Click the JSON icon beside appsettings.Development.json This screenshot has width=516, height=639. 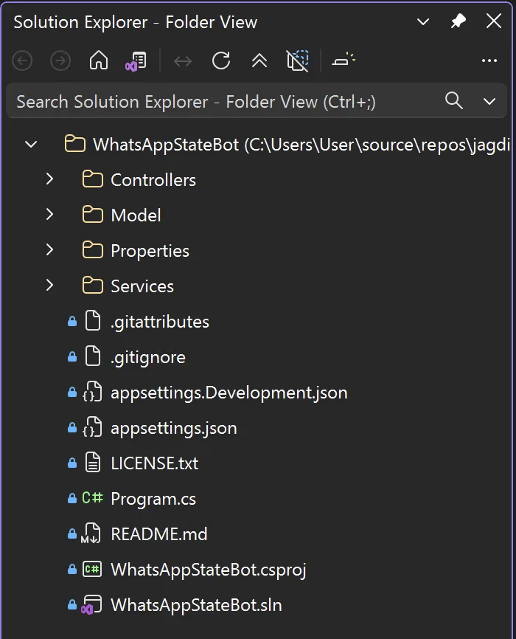click(92, 392)
